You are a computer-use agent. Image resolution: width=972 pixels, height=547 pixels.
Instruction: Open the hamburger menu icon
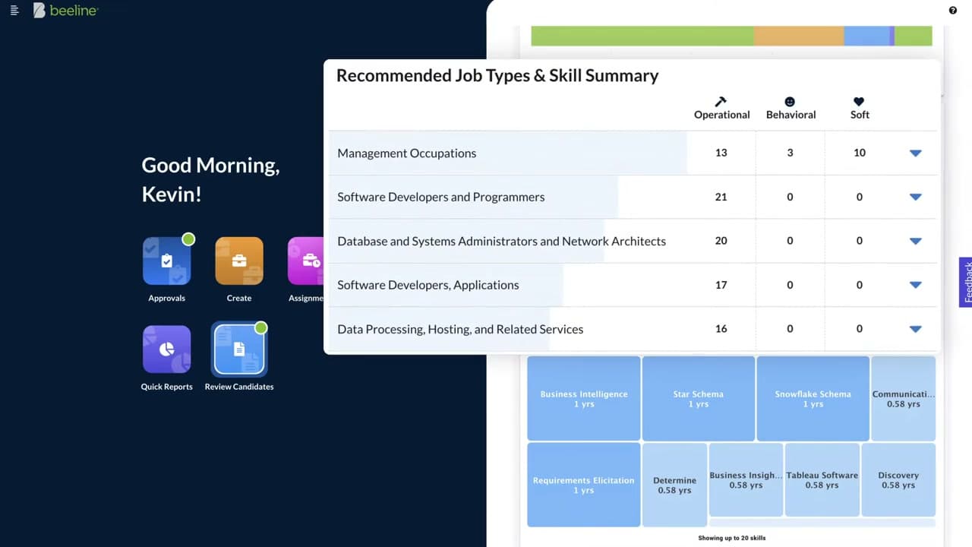pyautogui.click(x=14, y=11)
